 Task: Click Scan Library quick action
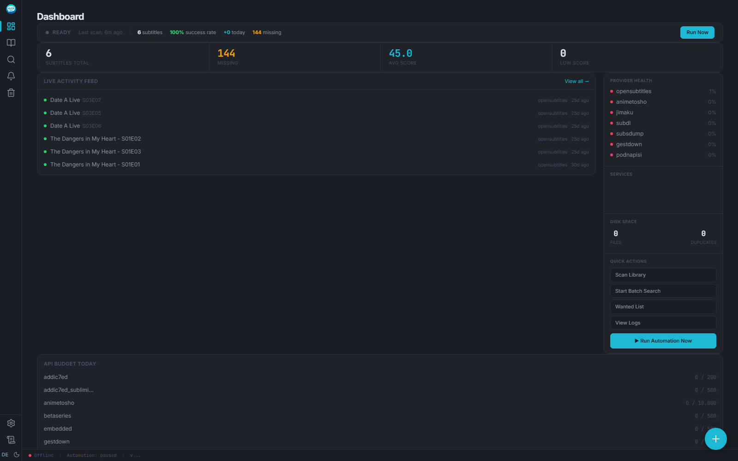(663, 275)
